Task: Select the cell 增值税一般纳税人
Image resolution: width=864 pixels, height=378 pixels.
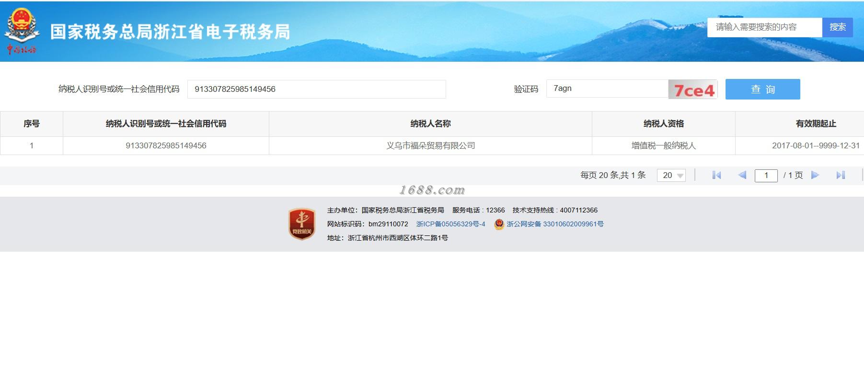Action: click(664, 145)
